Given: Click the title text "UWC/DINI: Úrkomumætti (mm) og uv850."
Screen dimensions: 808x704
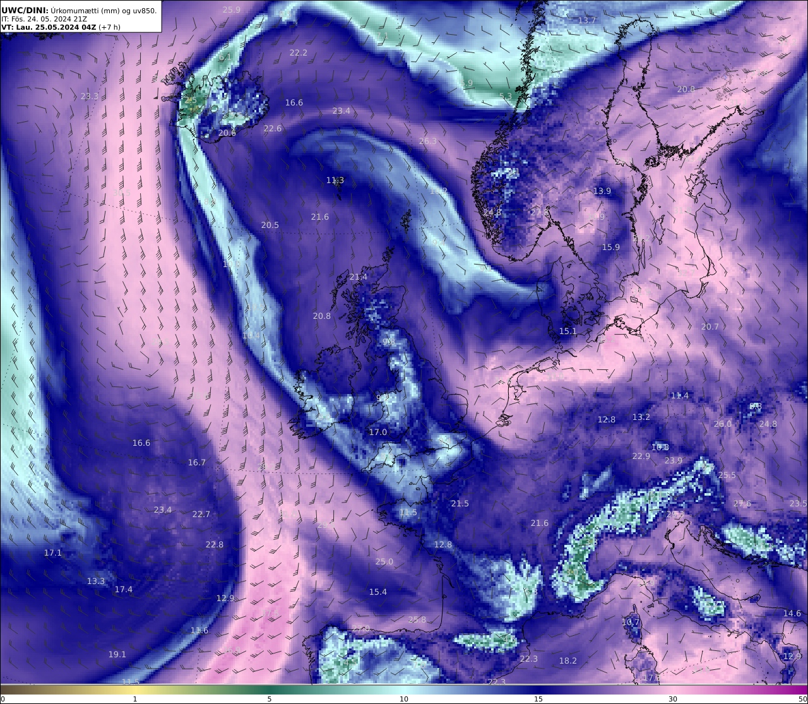Looking at the screenshot, I should 79,10.
